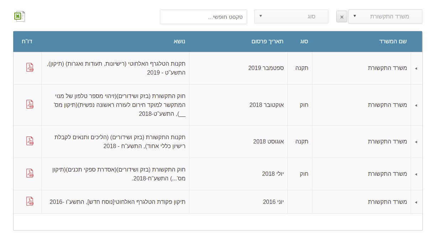Expand the אוקטובר 2018 row details arrow
This screenshot has height=239, width=437.
click(416, 105)
